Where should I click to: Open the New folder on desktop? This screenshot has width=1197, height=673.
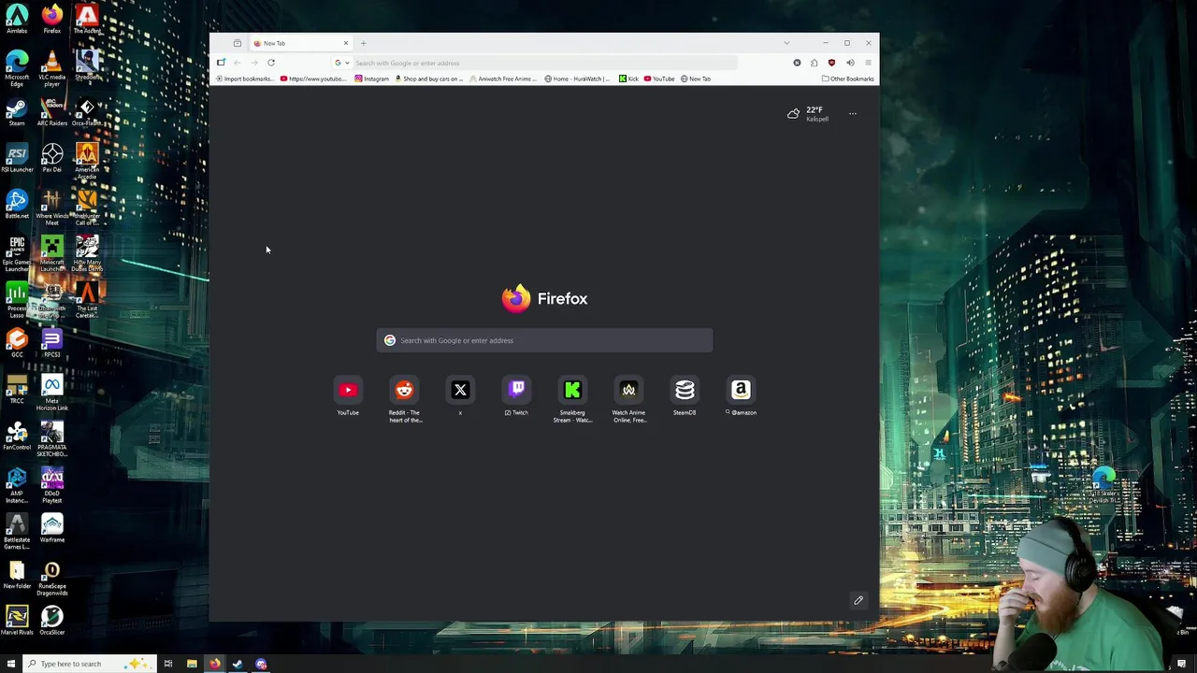[x=17, y=574]
